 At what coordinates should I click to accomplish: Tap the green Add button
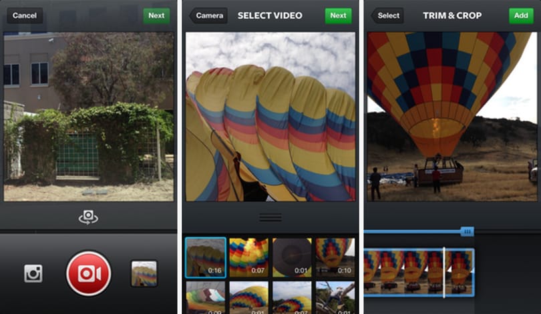[x=521, y=15]
